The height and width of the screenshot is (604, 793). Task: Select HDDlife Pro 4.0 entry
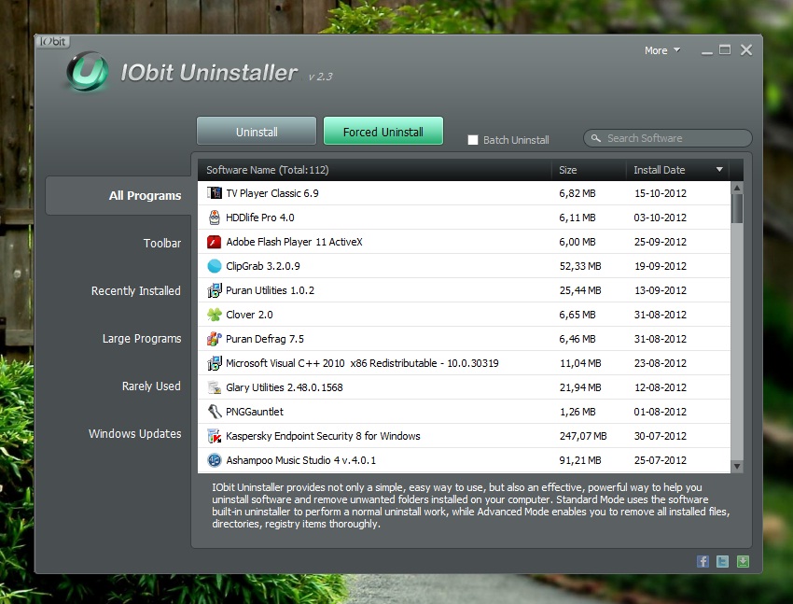464,217
